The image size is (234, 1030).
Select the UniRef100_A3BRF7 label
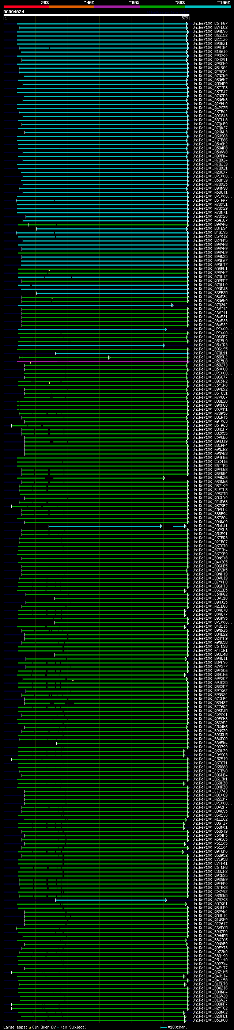coord(210,1004)
